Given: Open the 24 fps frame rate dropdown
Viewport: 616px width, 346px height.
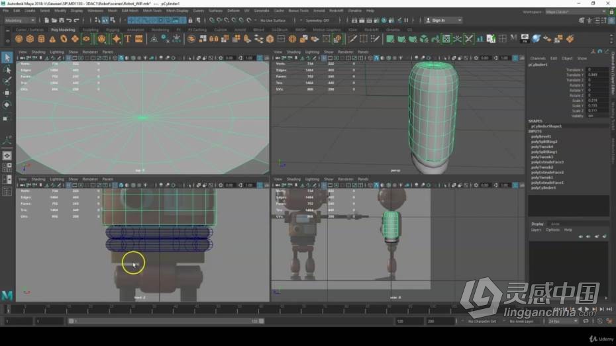Looking at the screenshot, I should (x=563, y=322).
